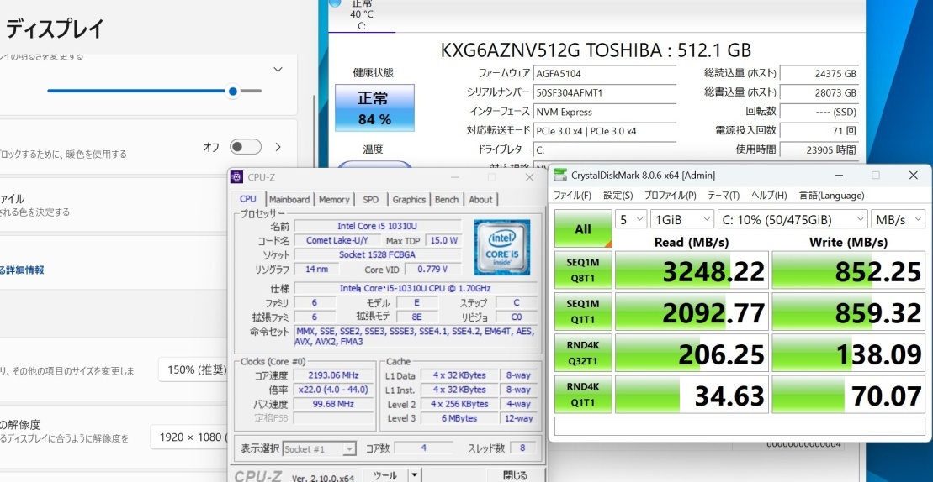Click the ツール button in CPU-Z
This screenshot has width=933, height=482.
(x=385, y=475)
